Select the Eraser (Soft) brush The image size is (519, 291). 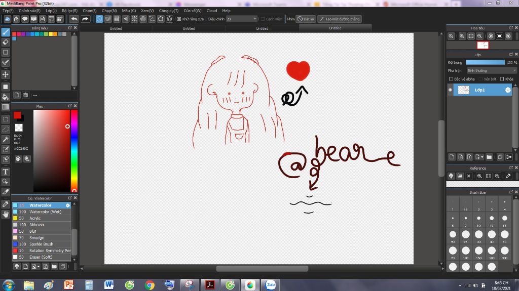42,257
